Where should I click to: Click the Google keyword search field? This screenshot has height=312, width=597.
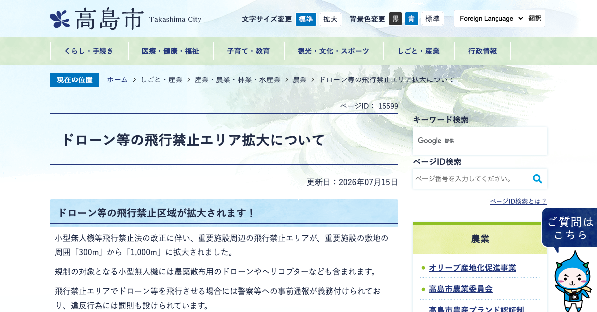click(480, 141)
